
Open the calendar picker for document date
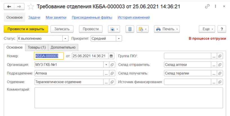pyautogui.click(x=111, y=56)
